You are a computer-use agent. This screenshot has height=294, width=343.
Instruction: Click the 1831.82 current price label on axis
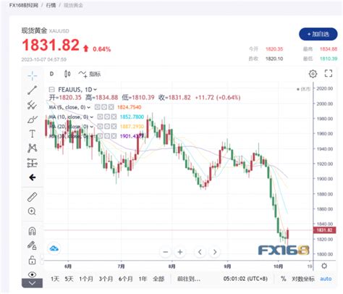tap(324, 230)
